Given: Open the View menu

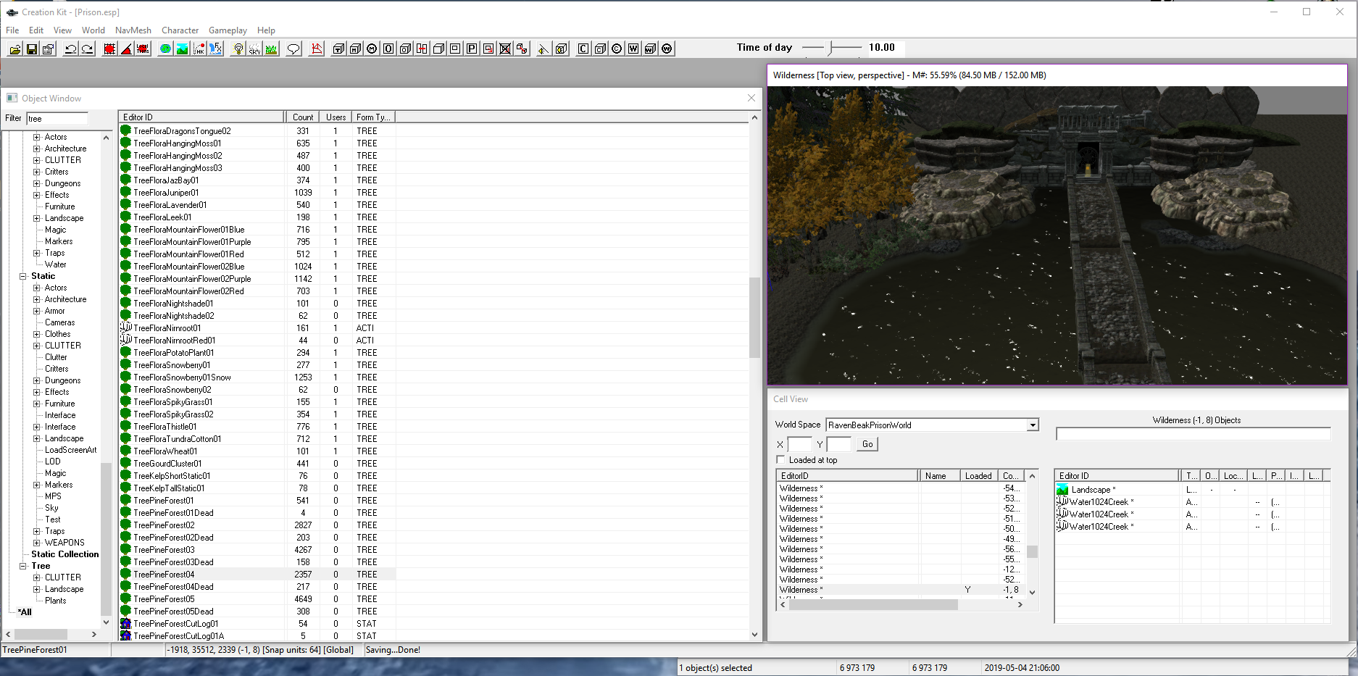Looking at the screenshot, I should pyautogui.click(x=62, y=30).
